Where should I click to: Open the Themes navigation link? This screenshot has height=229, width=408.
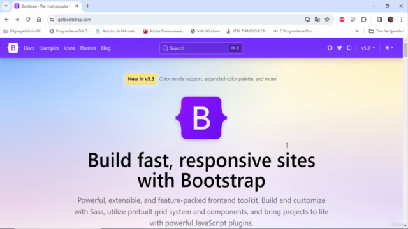pos(88,48)
